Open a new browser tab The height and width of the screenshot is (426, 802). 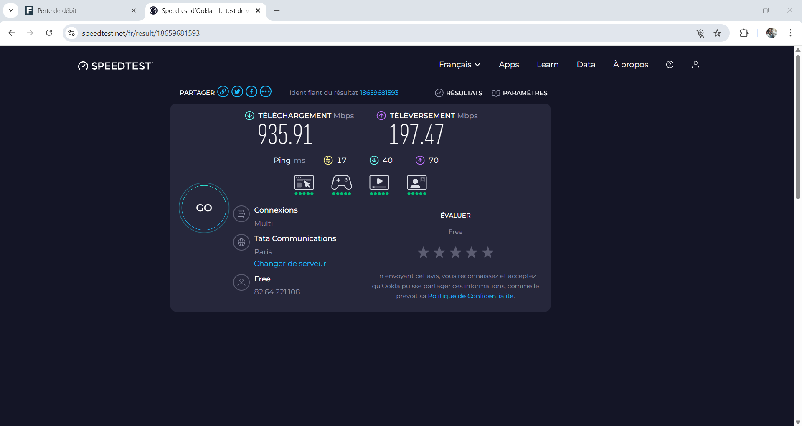point(277,10)
